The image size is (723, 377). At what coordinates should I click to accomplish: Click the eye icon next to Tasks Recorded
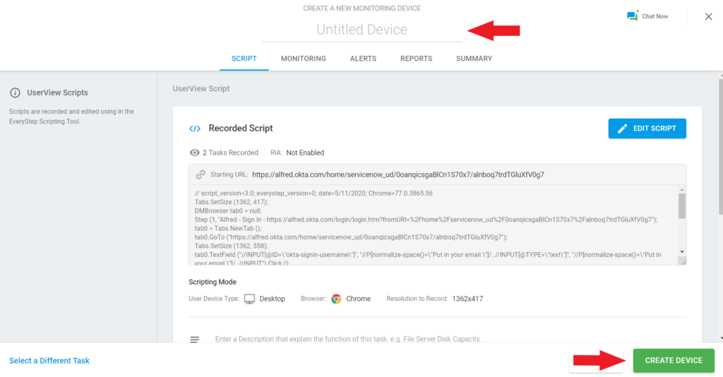[194, 152]
